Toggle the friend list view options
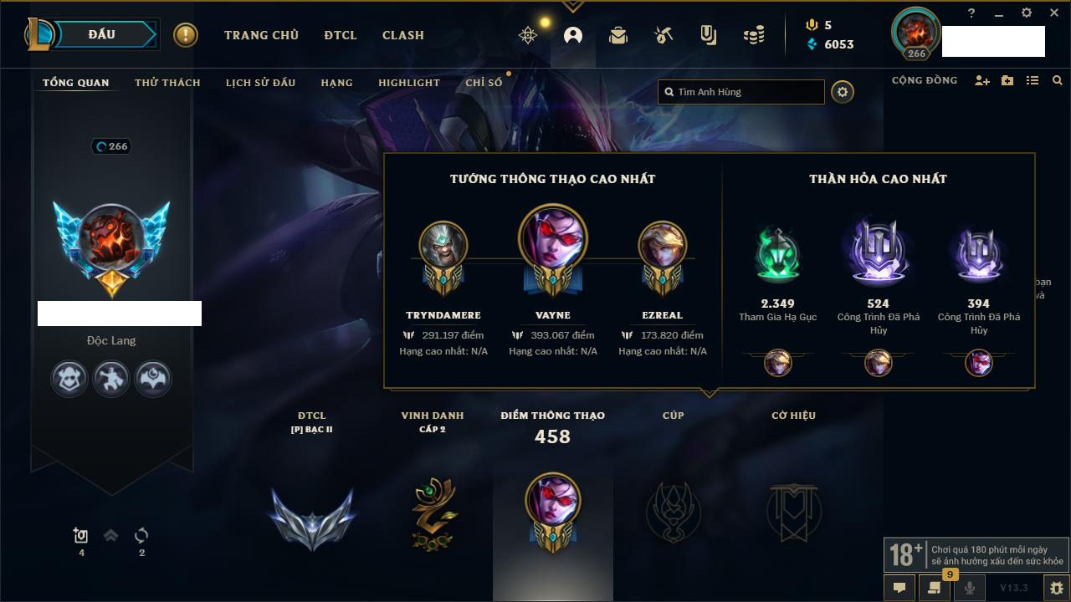The width and height of the screenshot is (1071, 602). (1033, 81)
